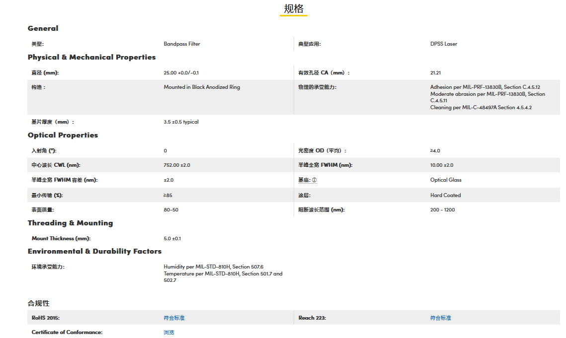Click the 合规性 section heading
This screenshot has height=338, width=566.
pos(38,303)
